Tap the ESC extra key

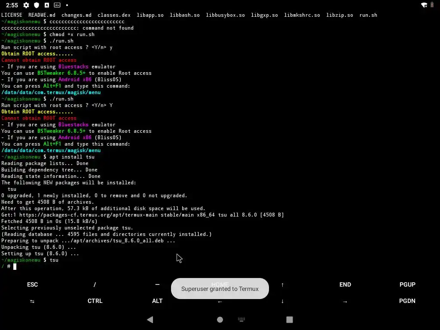(x=32, y=284)
